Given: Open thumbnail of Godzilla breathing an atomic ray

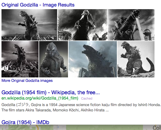Looking at the screenshot, I should pos(131,25).
